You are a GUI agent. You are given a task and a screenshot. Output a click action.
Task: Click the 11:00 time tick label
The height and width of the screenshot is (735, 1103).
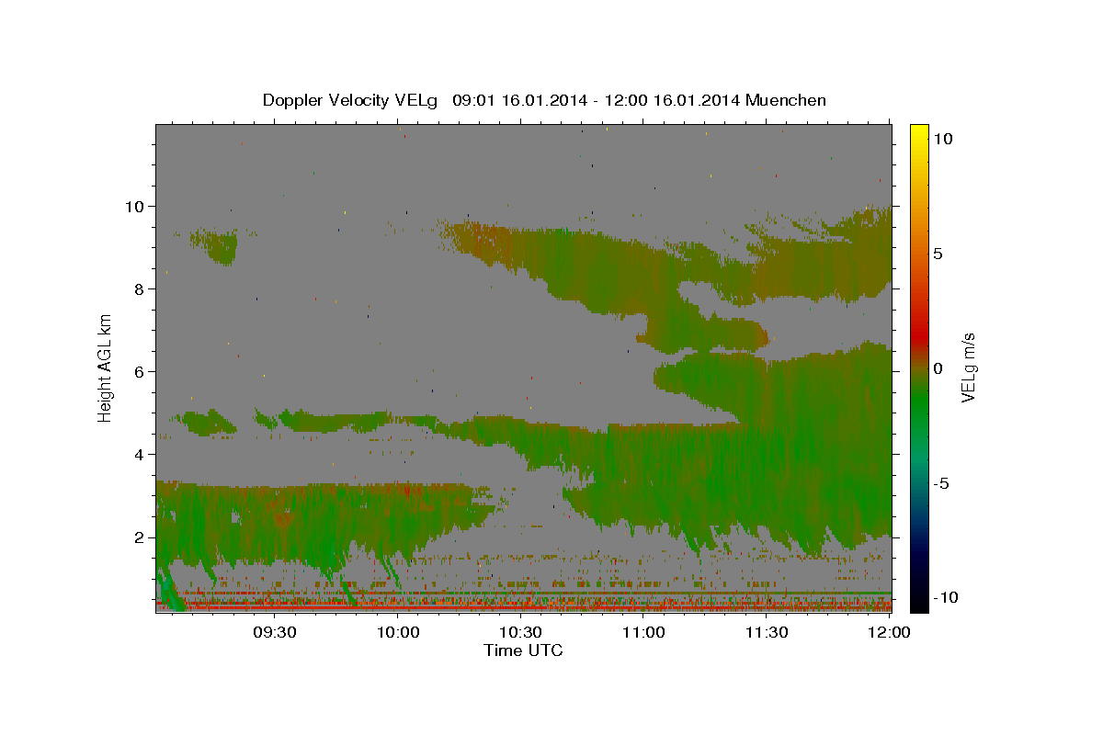[x=643, y=632]
